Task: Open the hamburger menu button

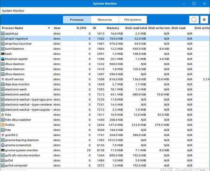Action: 204,20
